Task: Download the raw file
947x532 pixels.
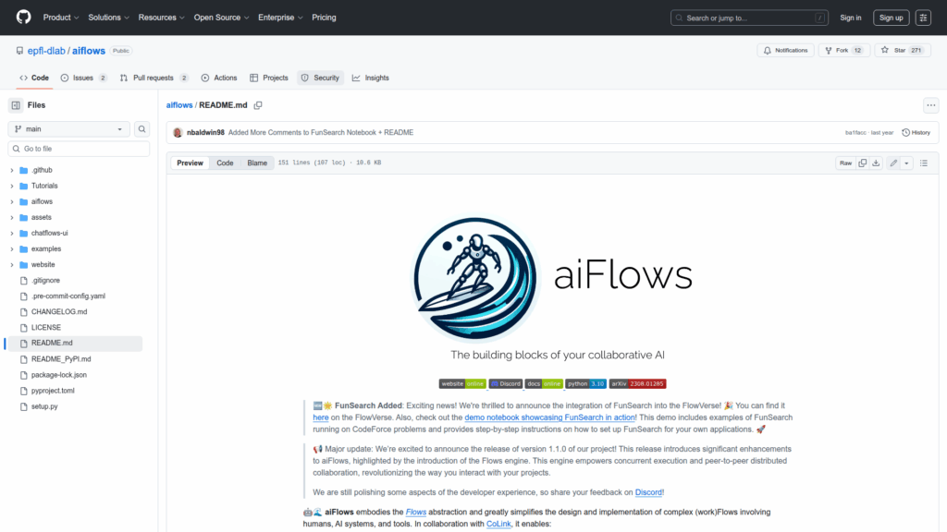Action: [x=876, y=163]
